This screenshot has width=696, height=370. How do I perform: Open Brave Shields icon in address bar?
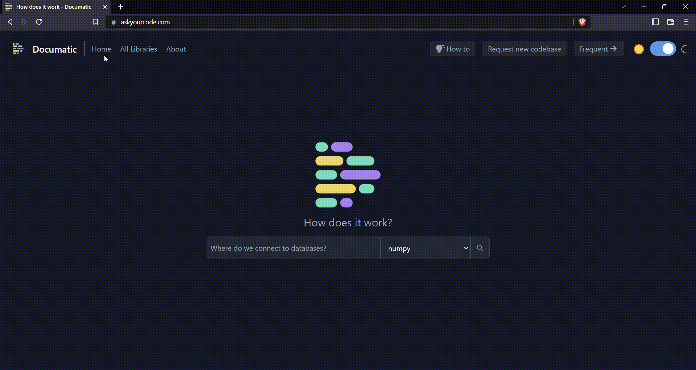(x=582, y=22)
